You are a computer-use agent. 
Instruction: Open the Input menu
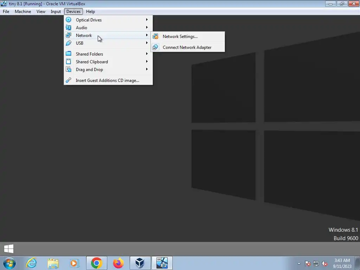[x=56, y=12]
